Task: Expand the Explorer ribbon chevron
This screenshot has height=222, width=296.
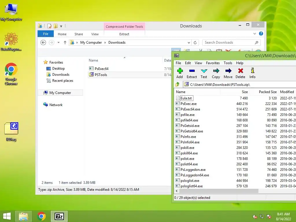Action: pyautogui.click(x=254, y=34)
